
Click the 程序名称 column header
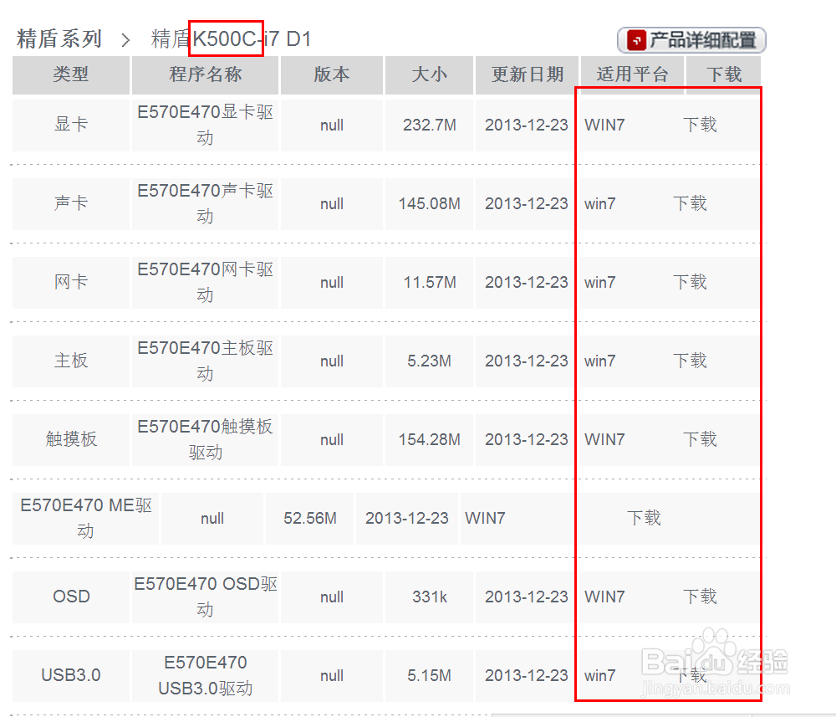pyautogui.click(x=206, y=74)
